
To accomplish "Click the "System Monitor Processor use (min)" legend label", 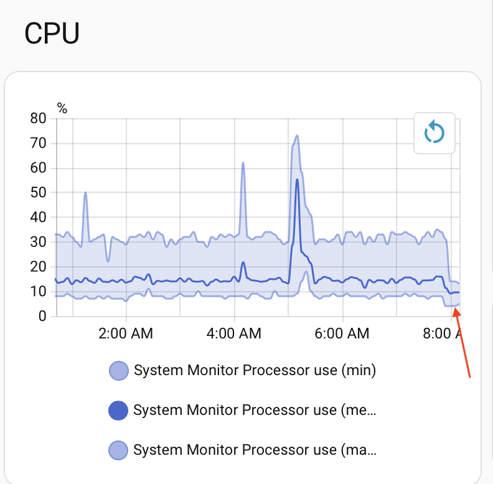I will coord(255,371).
